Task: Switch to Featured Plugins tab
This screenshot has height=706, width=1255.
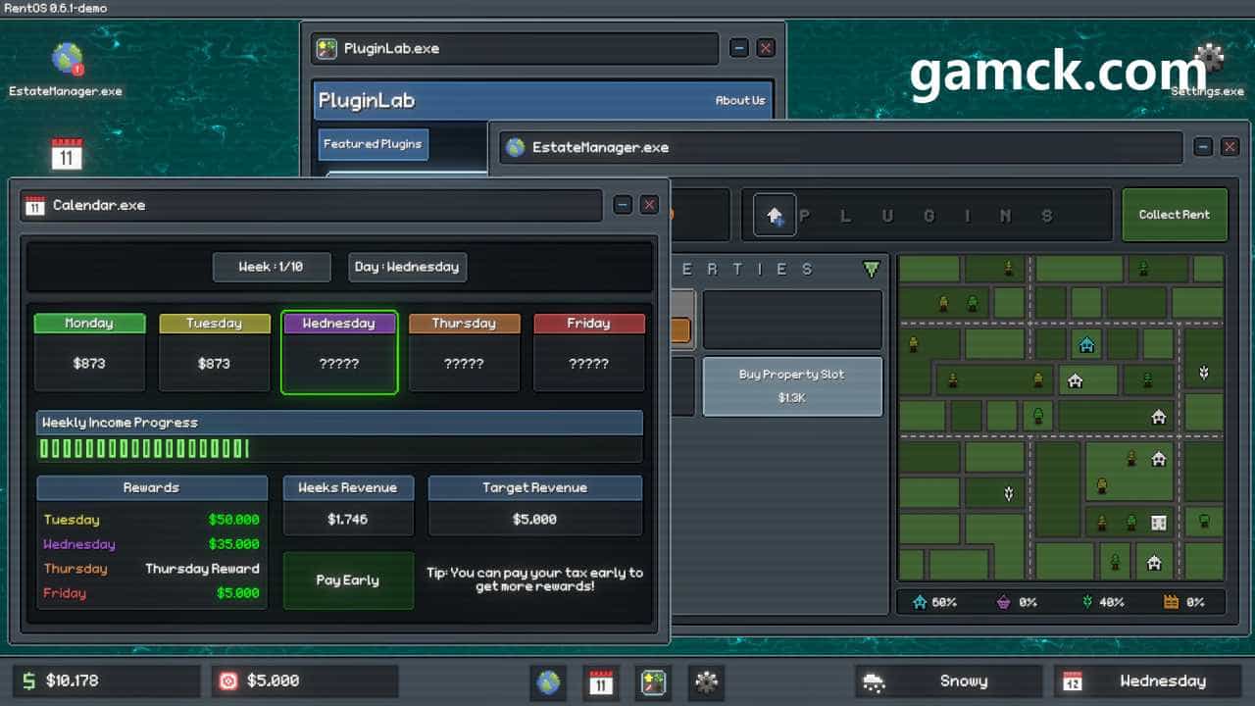Action: [373, 144]
